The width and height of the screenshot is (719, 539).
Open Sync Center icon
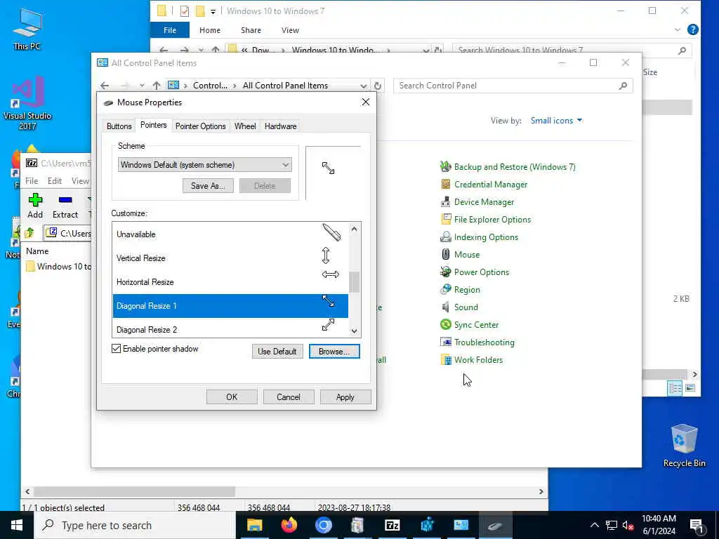445,324
